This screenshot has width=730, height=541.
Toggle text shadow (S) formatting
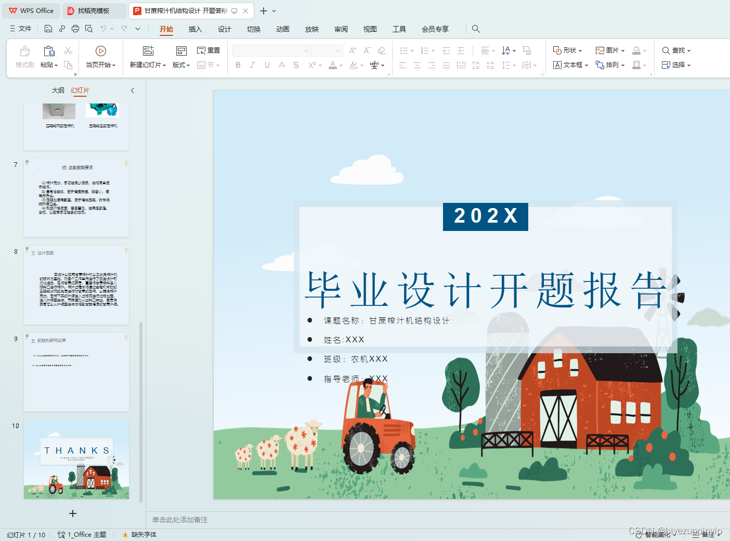tap(296, 65)
